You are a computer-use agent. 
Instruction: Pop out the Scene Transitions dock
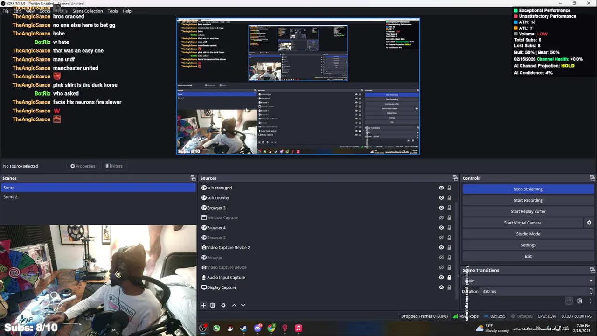pyautogui.click(x=592, y=270)
